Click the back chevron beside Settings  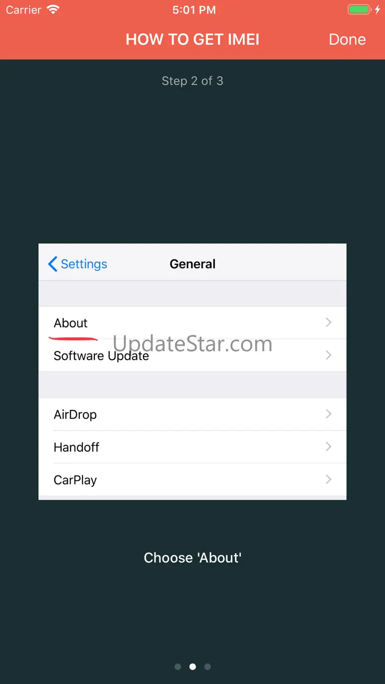(52, 264)
